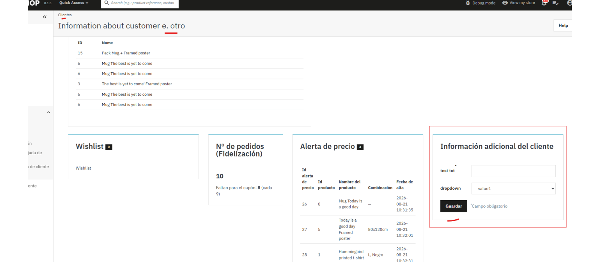
Task: Open the Quick Access dropdown
Action: pos(73,3)
